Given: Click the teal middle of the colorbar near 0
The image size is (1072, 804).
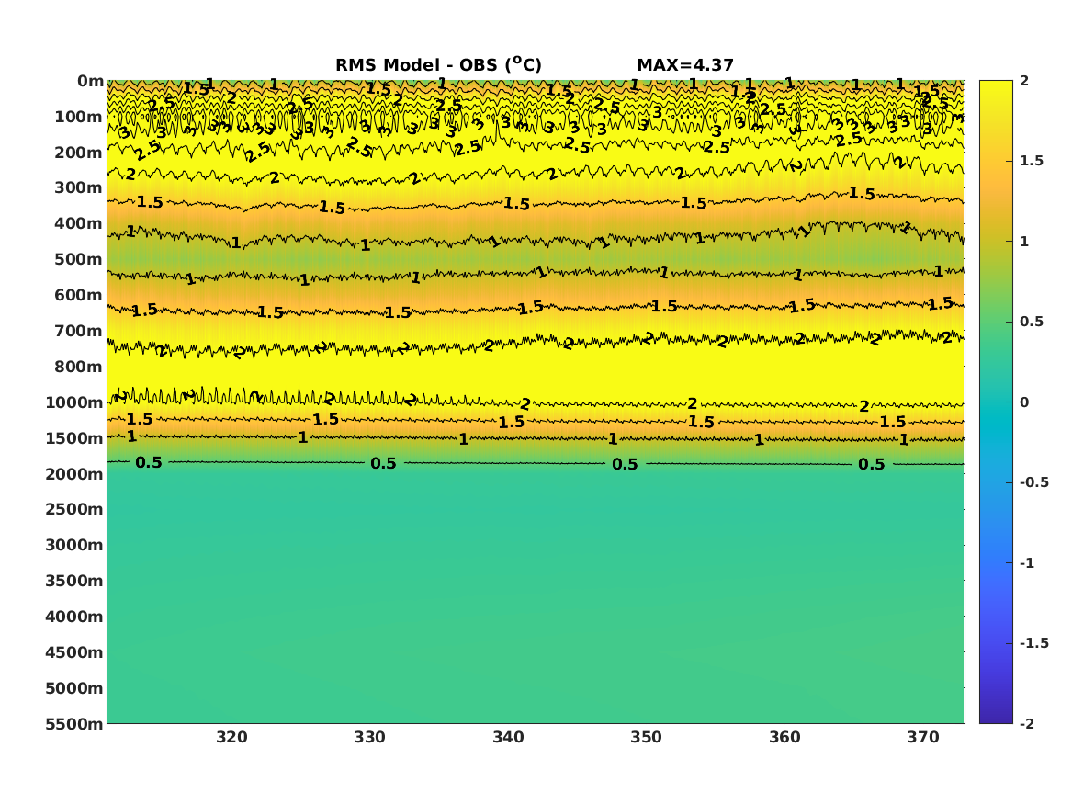Looking at the screenshot, I should coord(996,402).
